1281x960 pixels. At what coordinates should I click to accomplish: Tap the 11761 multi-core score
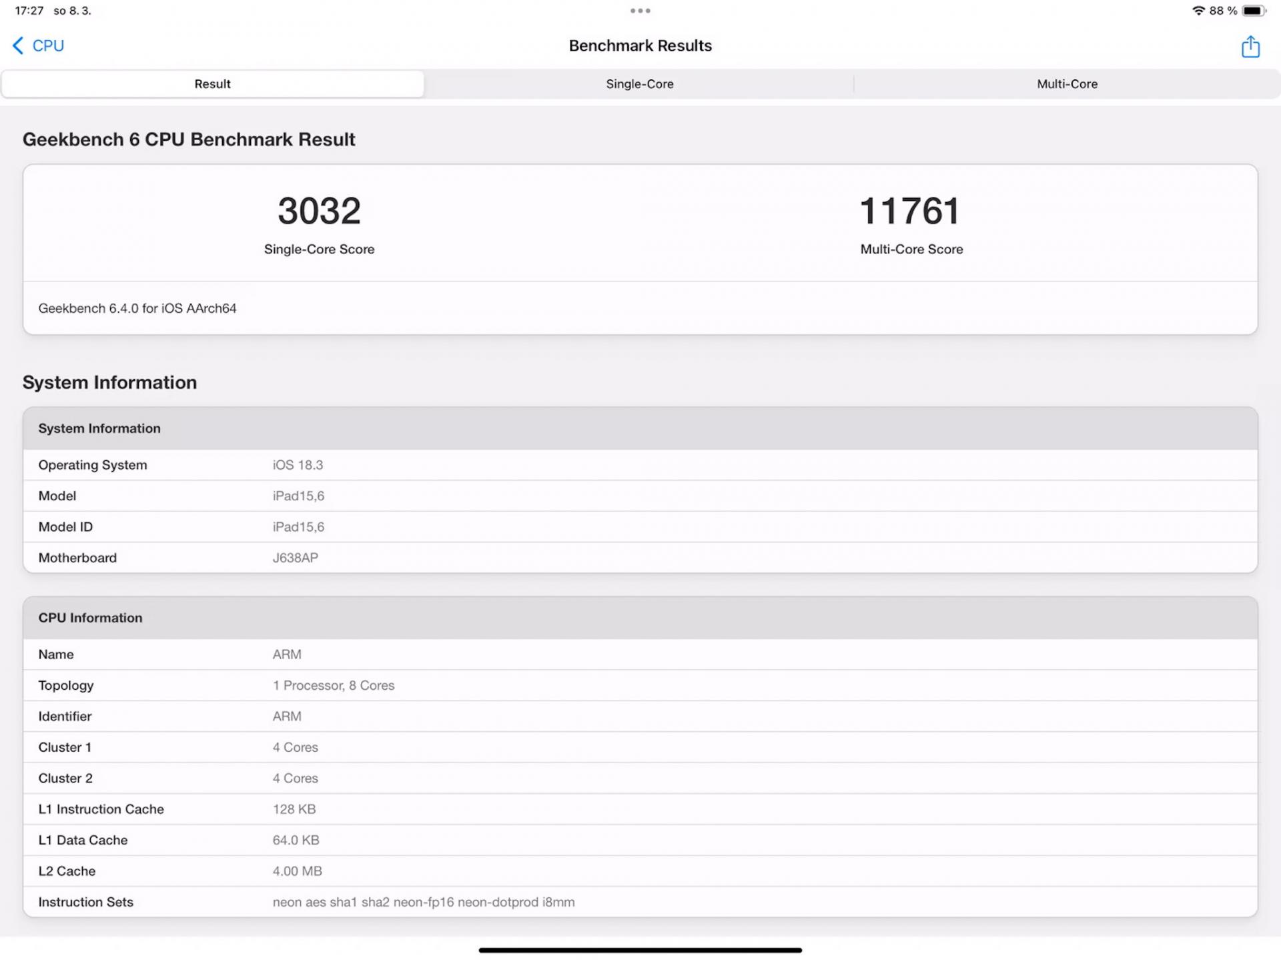coord(911,211)
